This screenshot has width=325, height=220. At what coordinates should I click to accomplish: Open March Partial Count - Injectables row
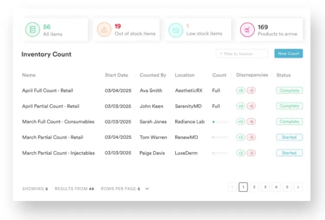point(162,153)
